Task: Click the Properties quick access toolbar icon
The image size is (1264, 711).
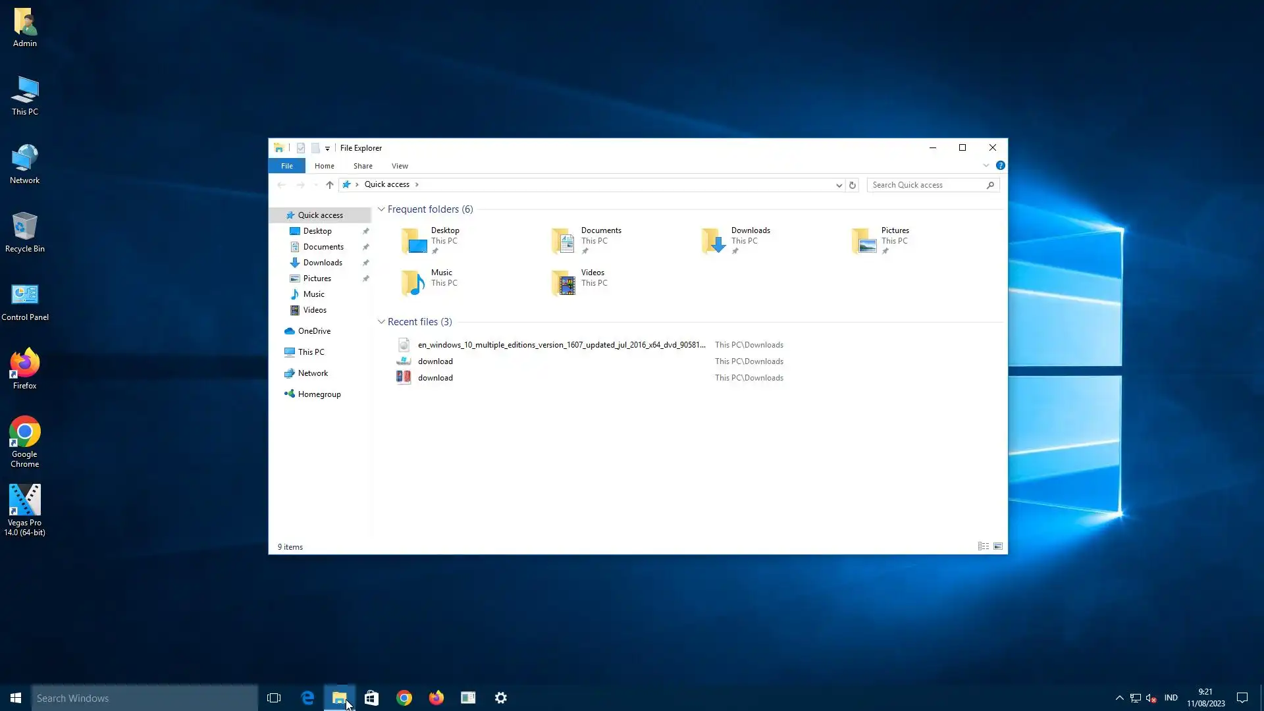Action: 301,148
